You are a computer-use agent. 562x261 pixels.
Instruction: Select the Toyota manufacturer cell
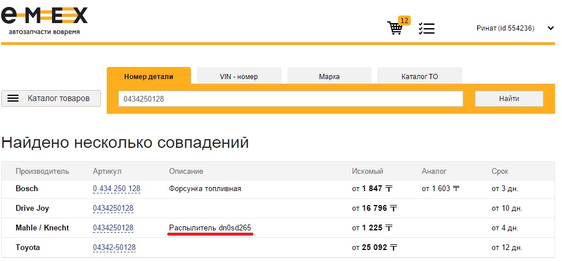(28, 248)
